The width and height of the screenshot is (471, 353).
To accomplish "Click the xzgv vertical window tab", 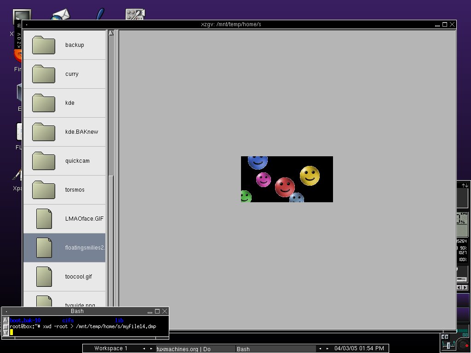I will click(x=18, y=35).
